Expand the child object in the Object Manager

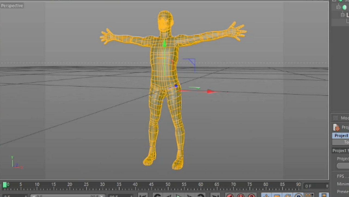pyautogui.click(x=342, y=15)
